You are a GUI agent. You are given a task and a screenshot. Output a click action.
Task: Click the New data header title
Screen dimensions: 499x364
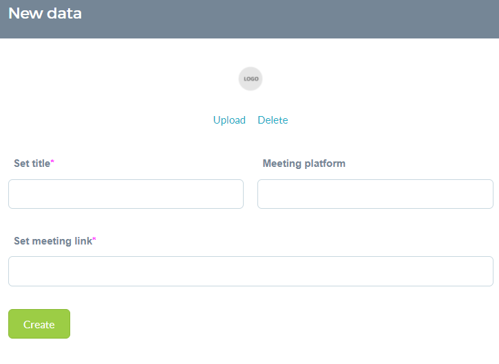click(45, 13)
